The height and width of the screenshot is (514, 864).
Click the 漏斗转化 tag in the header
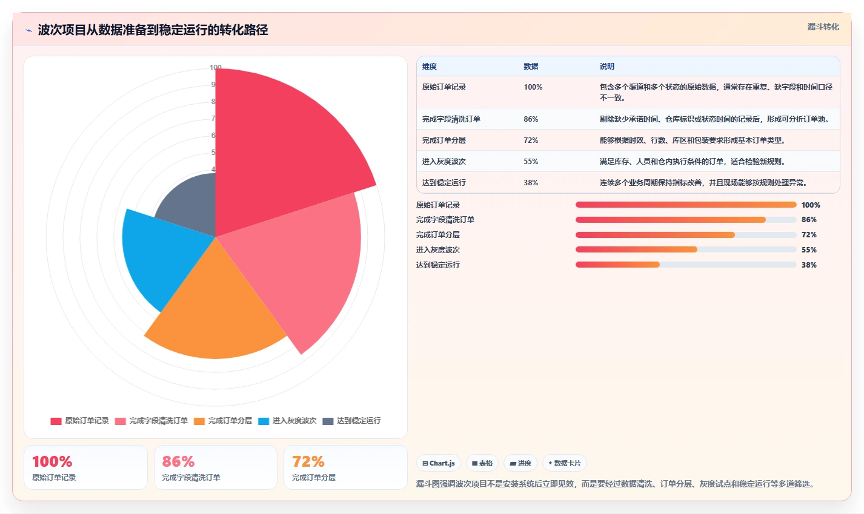[x=823, y=27]
